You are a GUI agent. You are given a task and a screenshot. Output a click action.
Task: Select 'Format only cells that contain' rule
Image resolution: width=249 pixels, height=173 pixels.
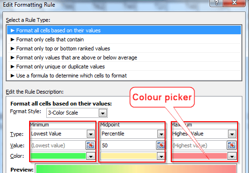(x=124, y=39)
